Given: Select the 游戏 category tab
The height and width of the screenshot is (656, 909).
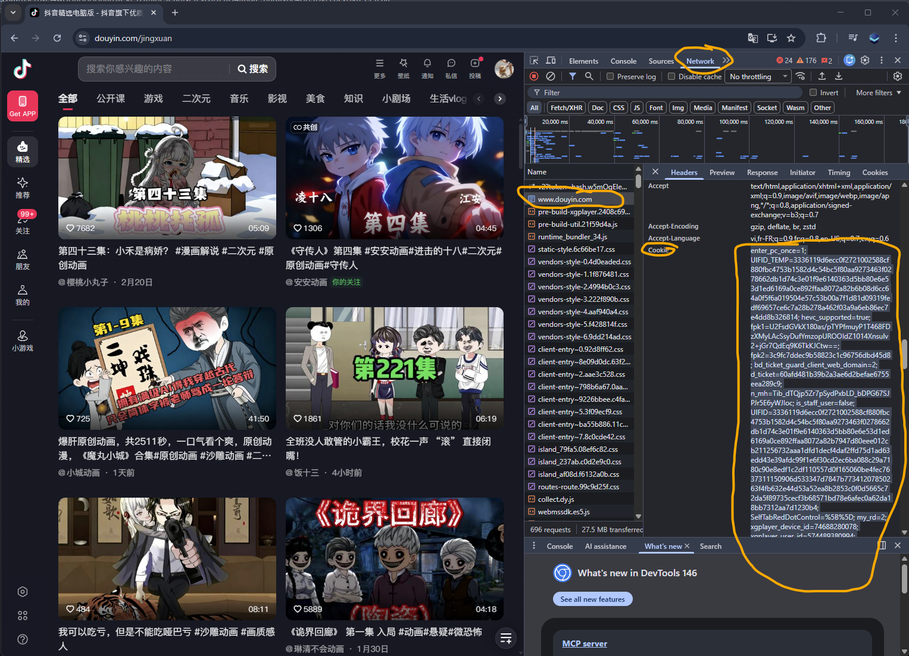Looking at the screenshot, I should [x=153, y=99].
